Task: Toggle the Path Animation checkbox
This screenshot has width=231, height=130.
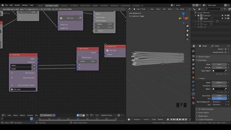Action: (x=200, y=109)
